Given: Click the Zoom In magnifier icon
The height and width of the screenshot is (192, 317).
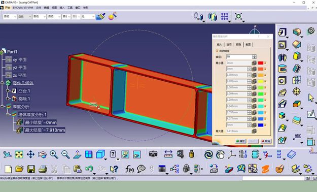Looking at the screenshot, I should [x=54, y=154].
